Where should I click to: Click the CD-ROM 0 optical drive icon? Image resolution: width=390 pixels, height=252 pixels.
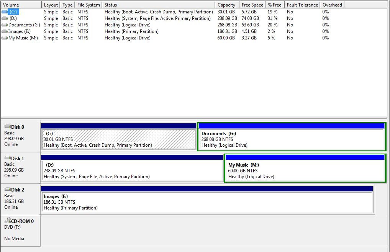(7, 220)
